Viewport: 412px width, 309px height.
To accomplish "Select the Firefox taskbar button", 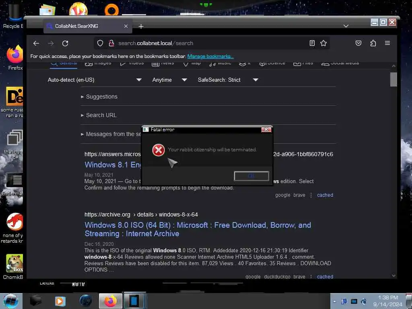I will [x=111, y=301].
